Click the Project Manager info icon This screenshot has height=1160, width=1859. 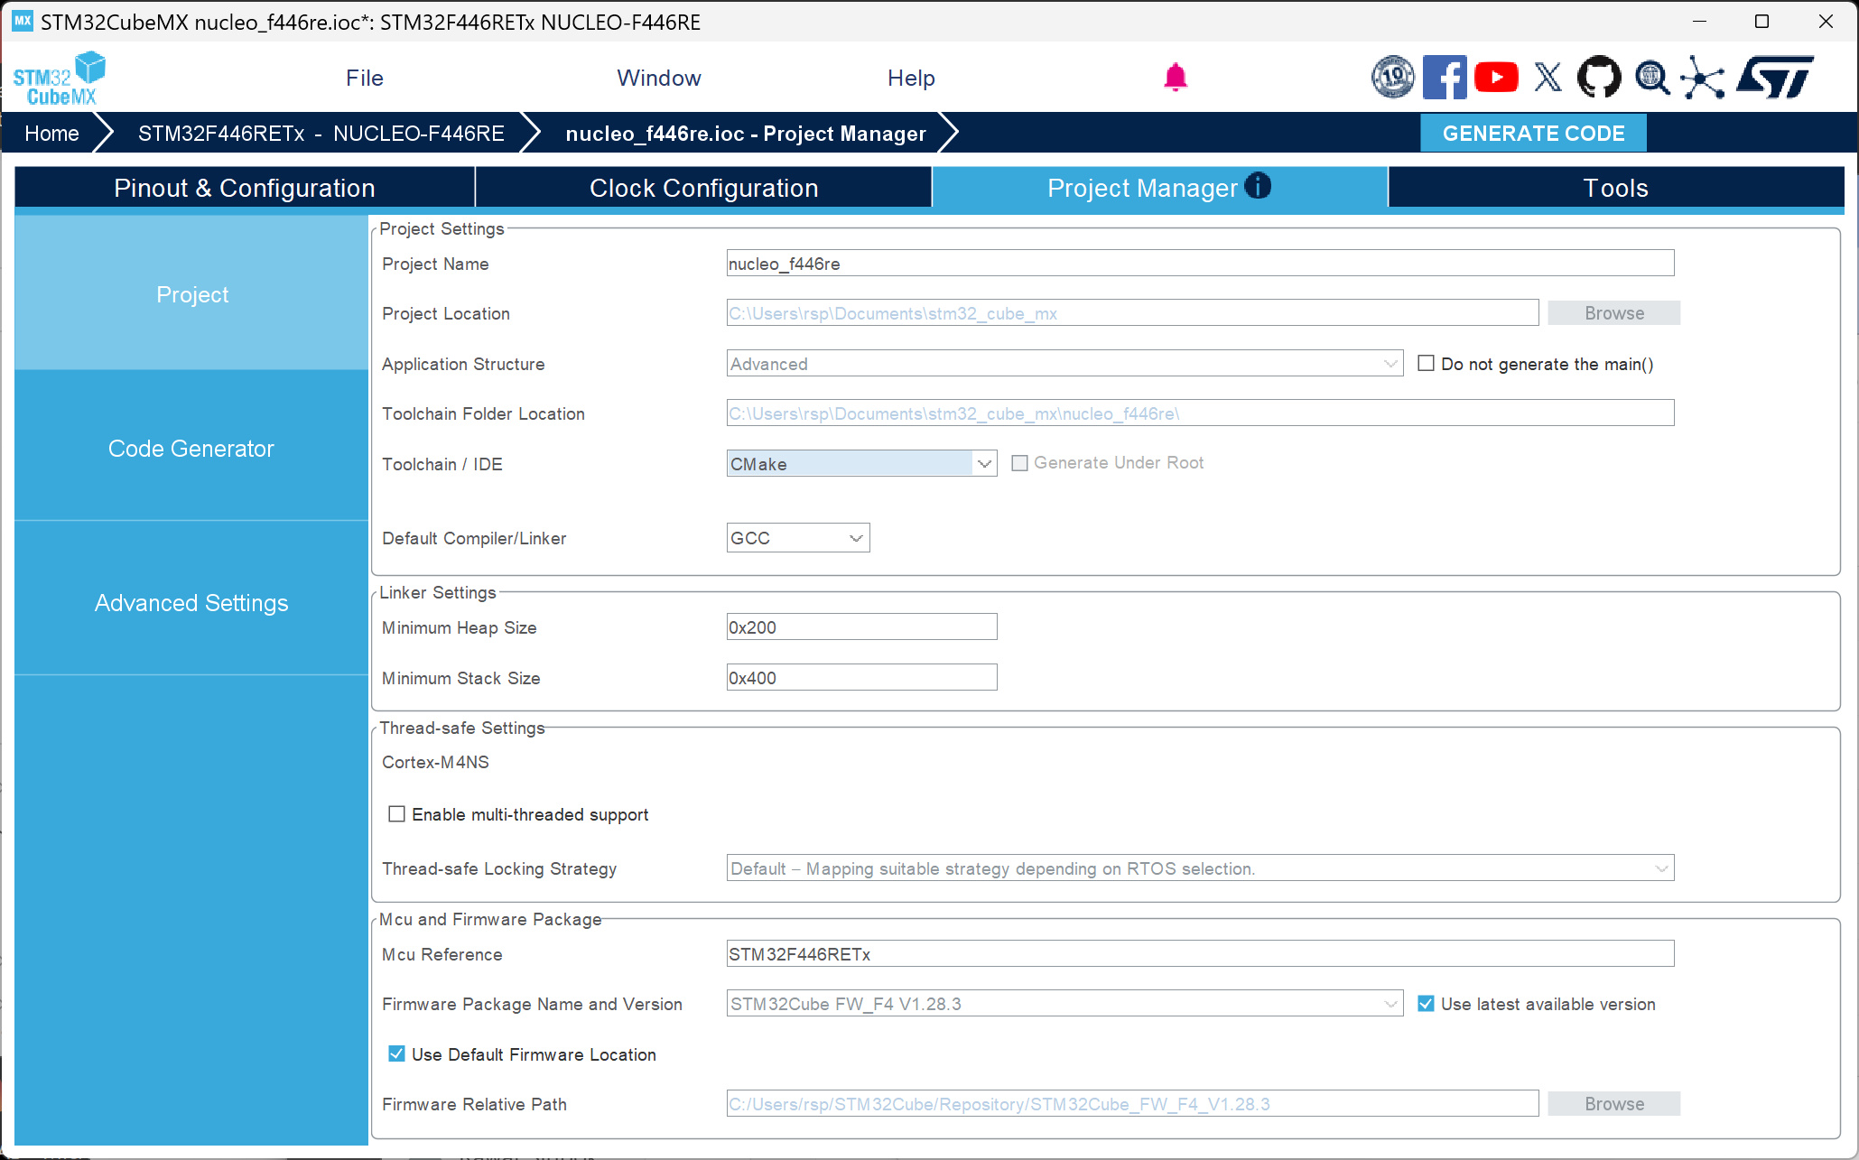(1258, 186)
